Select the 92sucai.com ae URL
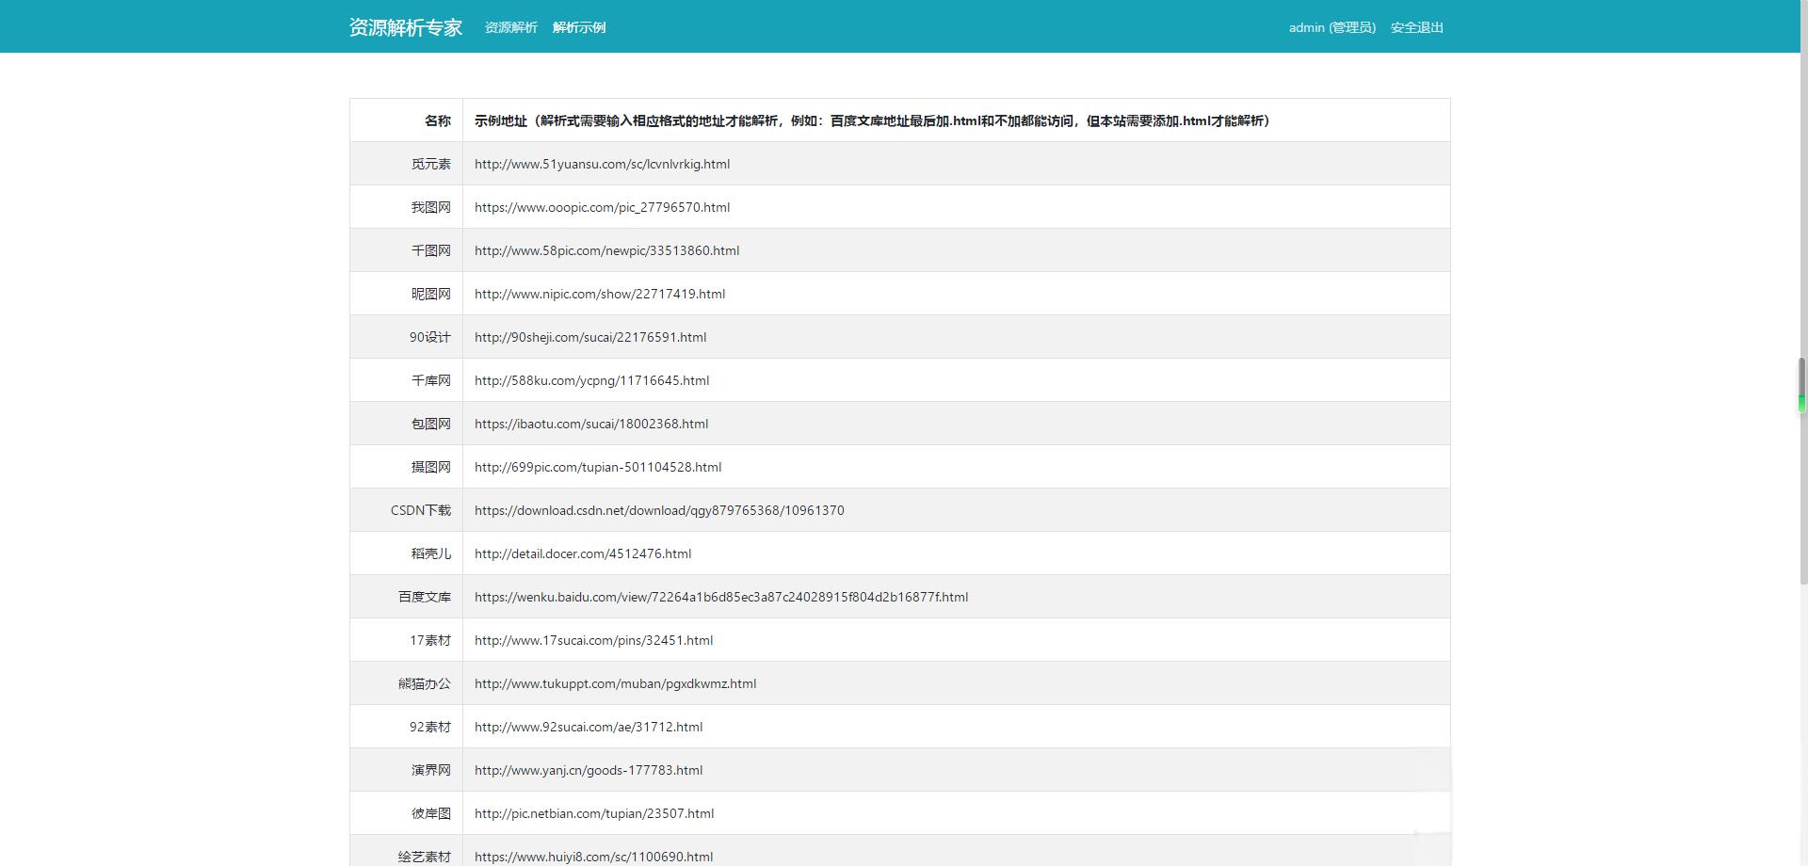The image size is (1808, 866). pyautogui.click(x=589, y=727)
